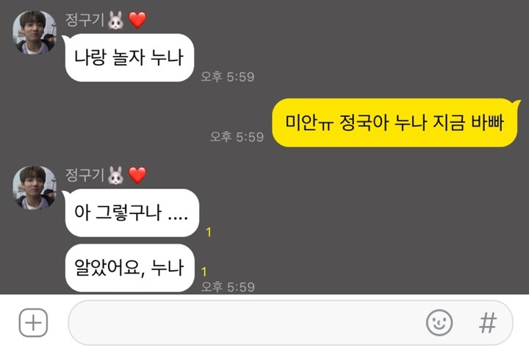Tap the second sender name 정구기
This screenshot has height=351, width=529.
(x=84, y=175)
